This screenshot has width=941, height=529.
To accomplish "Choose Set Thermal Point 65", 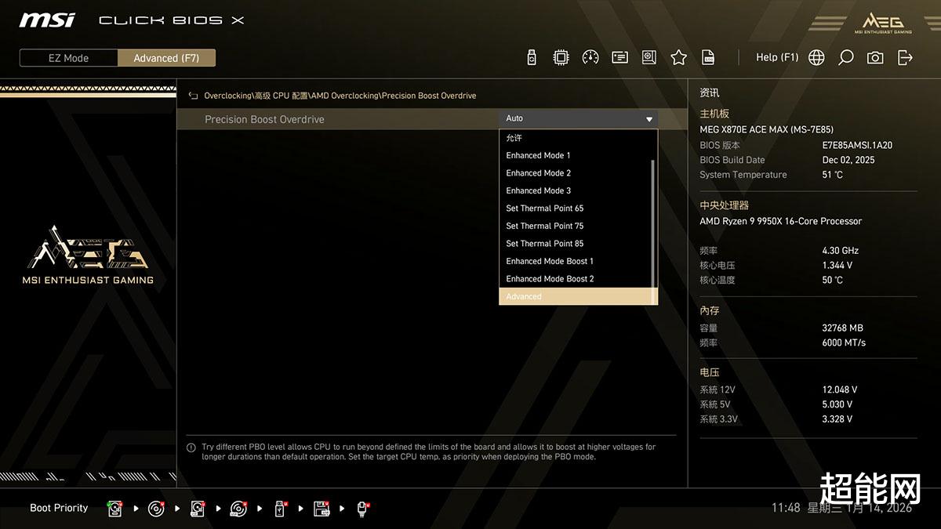I will [576, 208].
